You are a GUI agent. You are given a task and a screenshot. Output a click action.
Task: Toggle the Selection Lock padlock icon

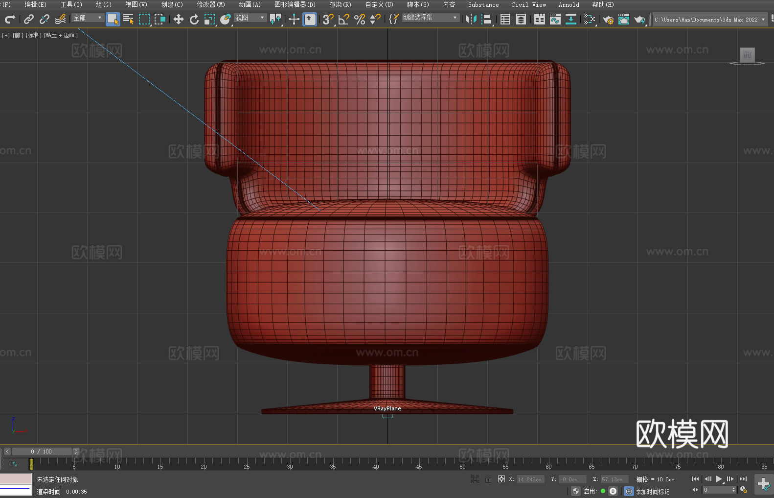click(488, 479)
